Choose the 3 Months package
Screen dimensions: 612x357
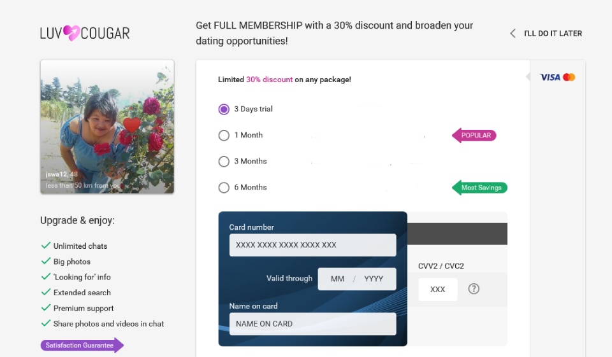(x=224, y=162)
